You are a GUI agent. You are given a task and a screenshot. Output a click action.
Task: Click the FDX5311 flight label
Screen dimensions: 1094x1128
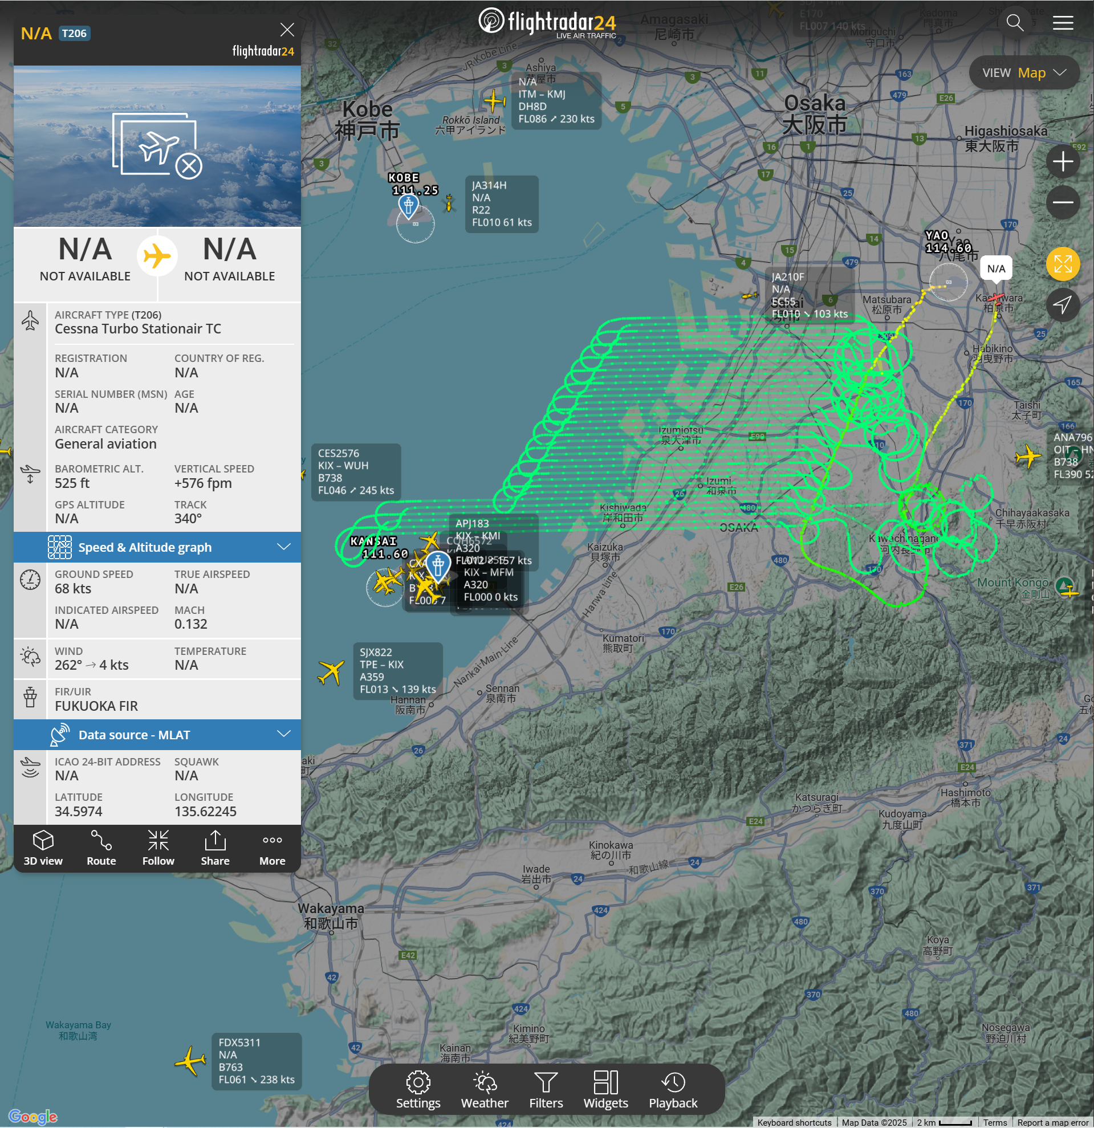(257, 1061)
